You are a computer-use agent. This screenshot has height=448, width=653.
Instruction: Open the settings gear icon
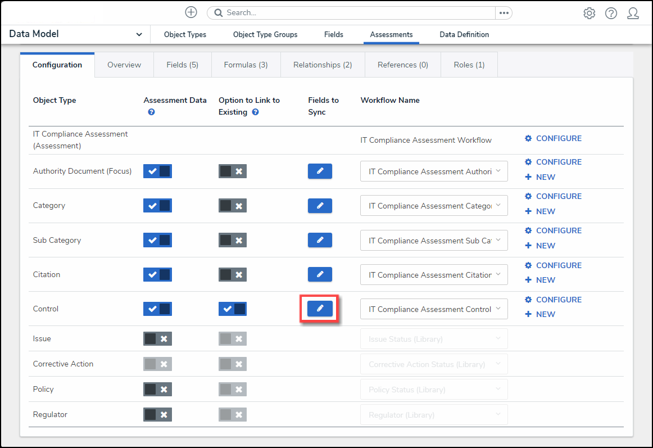(x=589, y=13)
